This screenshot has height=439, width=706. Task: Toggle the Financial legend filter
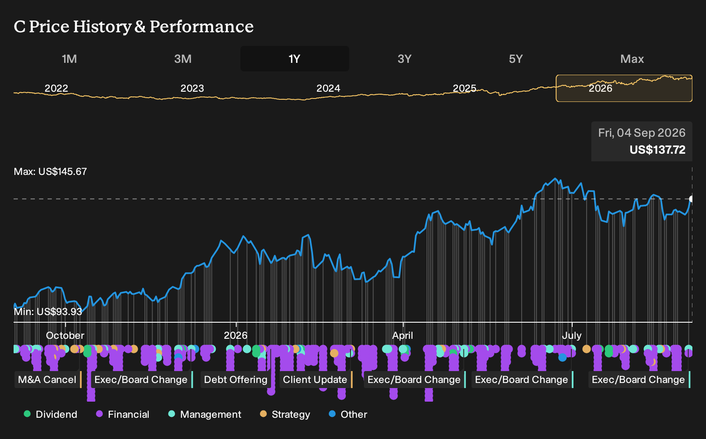pyautogui.click(x=123, y=414)
